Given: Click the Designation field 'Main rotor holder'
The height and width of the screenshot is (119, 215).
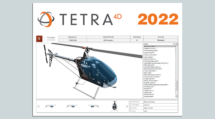Looking at the screenshot, I should click(161, 102).
